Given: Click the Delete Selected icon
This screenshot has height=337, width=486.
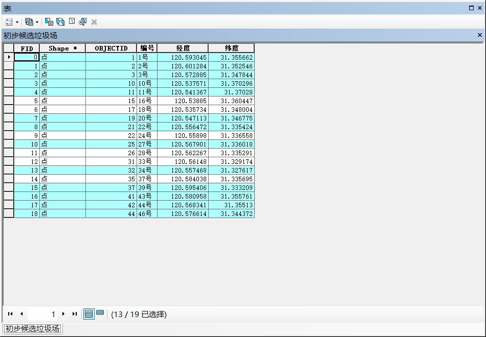Looking at the screenshot, I should point(94,22).
